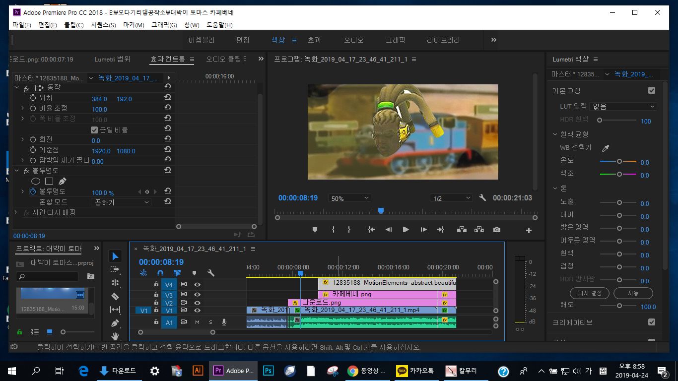Select the Hand tool
The width and height of the screenshot is (678, 381).
(115, 336)
